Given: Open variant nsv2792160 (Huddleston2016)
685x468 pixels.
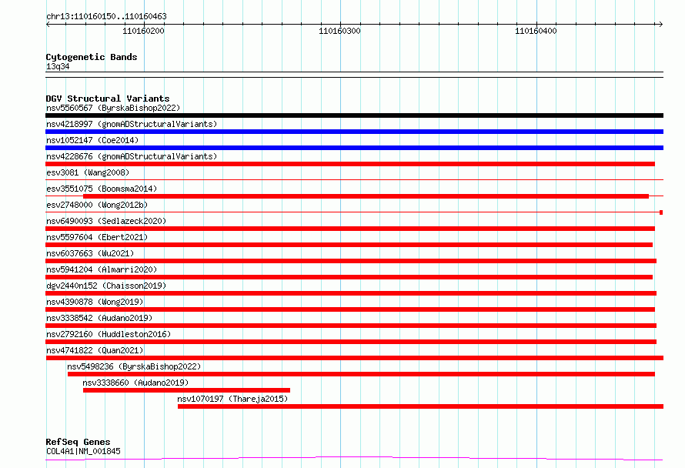Looking at the screenshot, I should (x=109, y=334).
